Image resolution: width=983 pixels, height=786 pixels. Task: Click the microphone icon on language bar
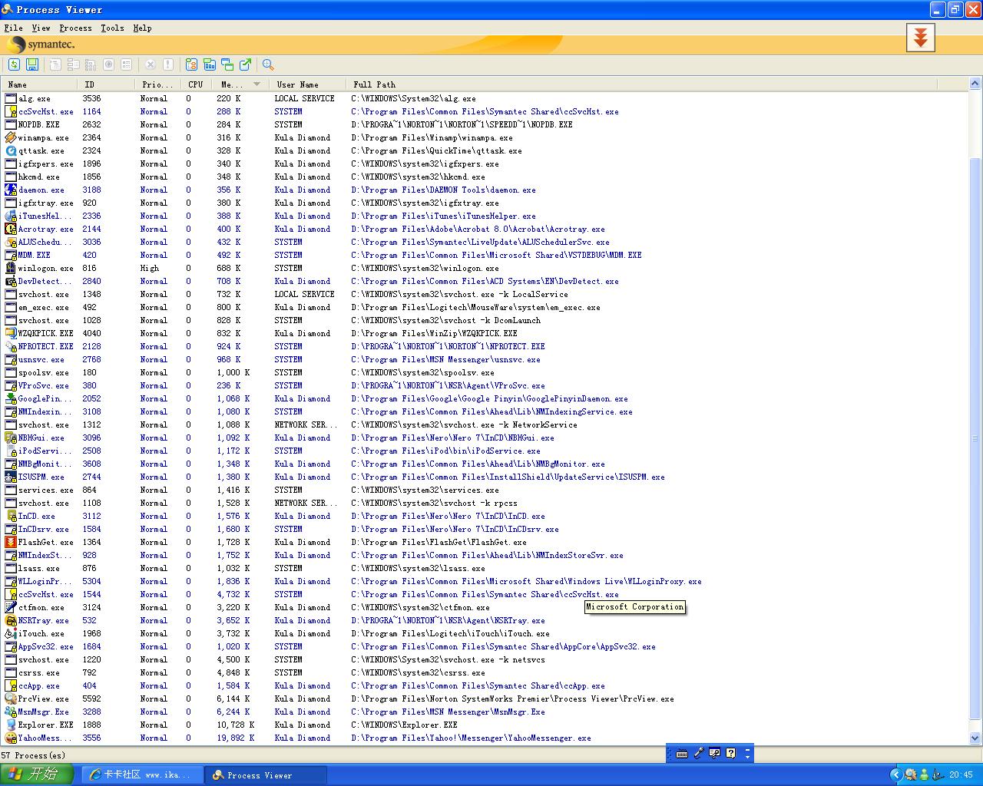pos(698,753)
